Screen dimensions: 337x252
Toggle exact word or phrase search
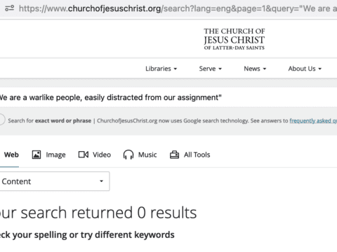coord(1,120)
